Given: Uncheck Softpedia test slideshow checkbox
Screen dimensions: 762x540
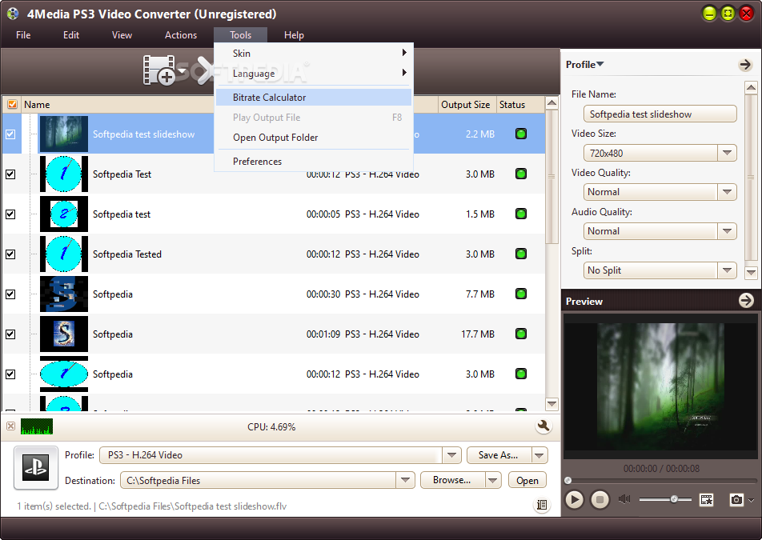Looking at the screenshot, I should pyautogui.click(x=10, y=134).
